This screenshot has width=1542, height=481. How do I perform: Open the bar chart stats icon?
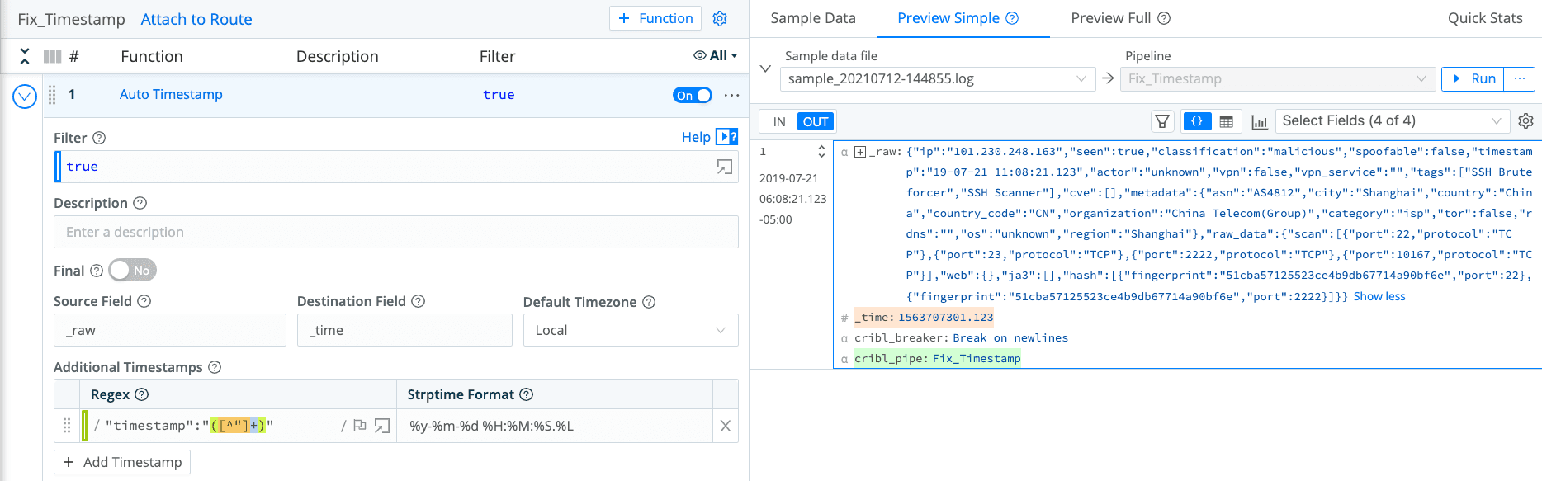(x=1259, y=122)
